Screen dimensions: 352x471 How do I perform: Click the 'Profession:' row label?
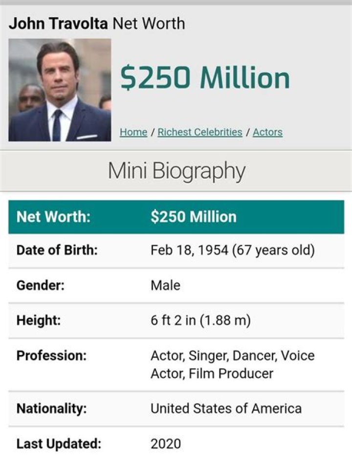pyautogui.click(x=51, y=355)
